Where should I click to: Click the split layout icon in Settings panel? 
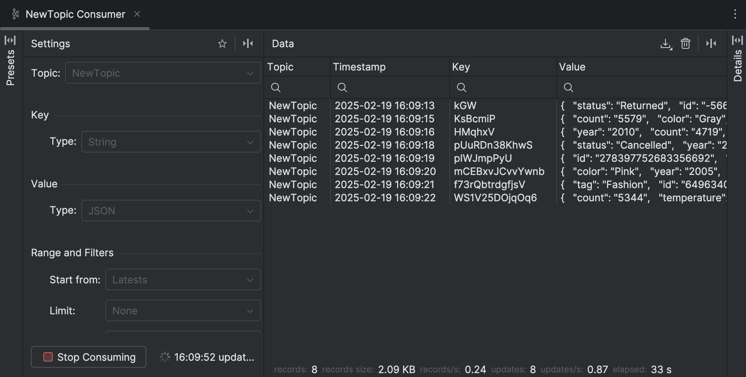coord(248,43)
